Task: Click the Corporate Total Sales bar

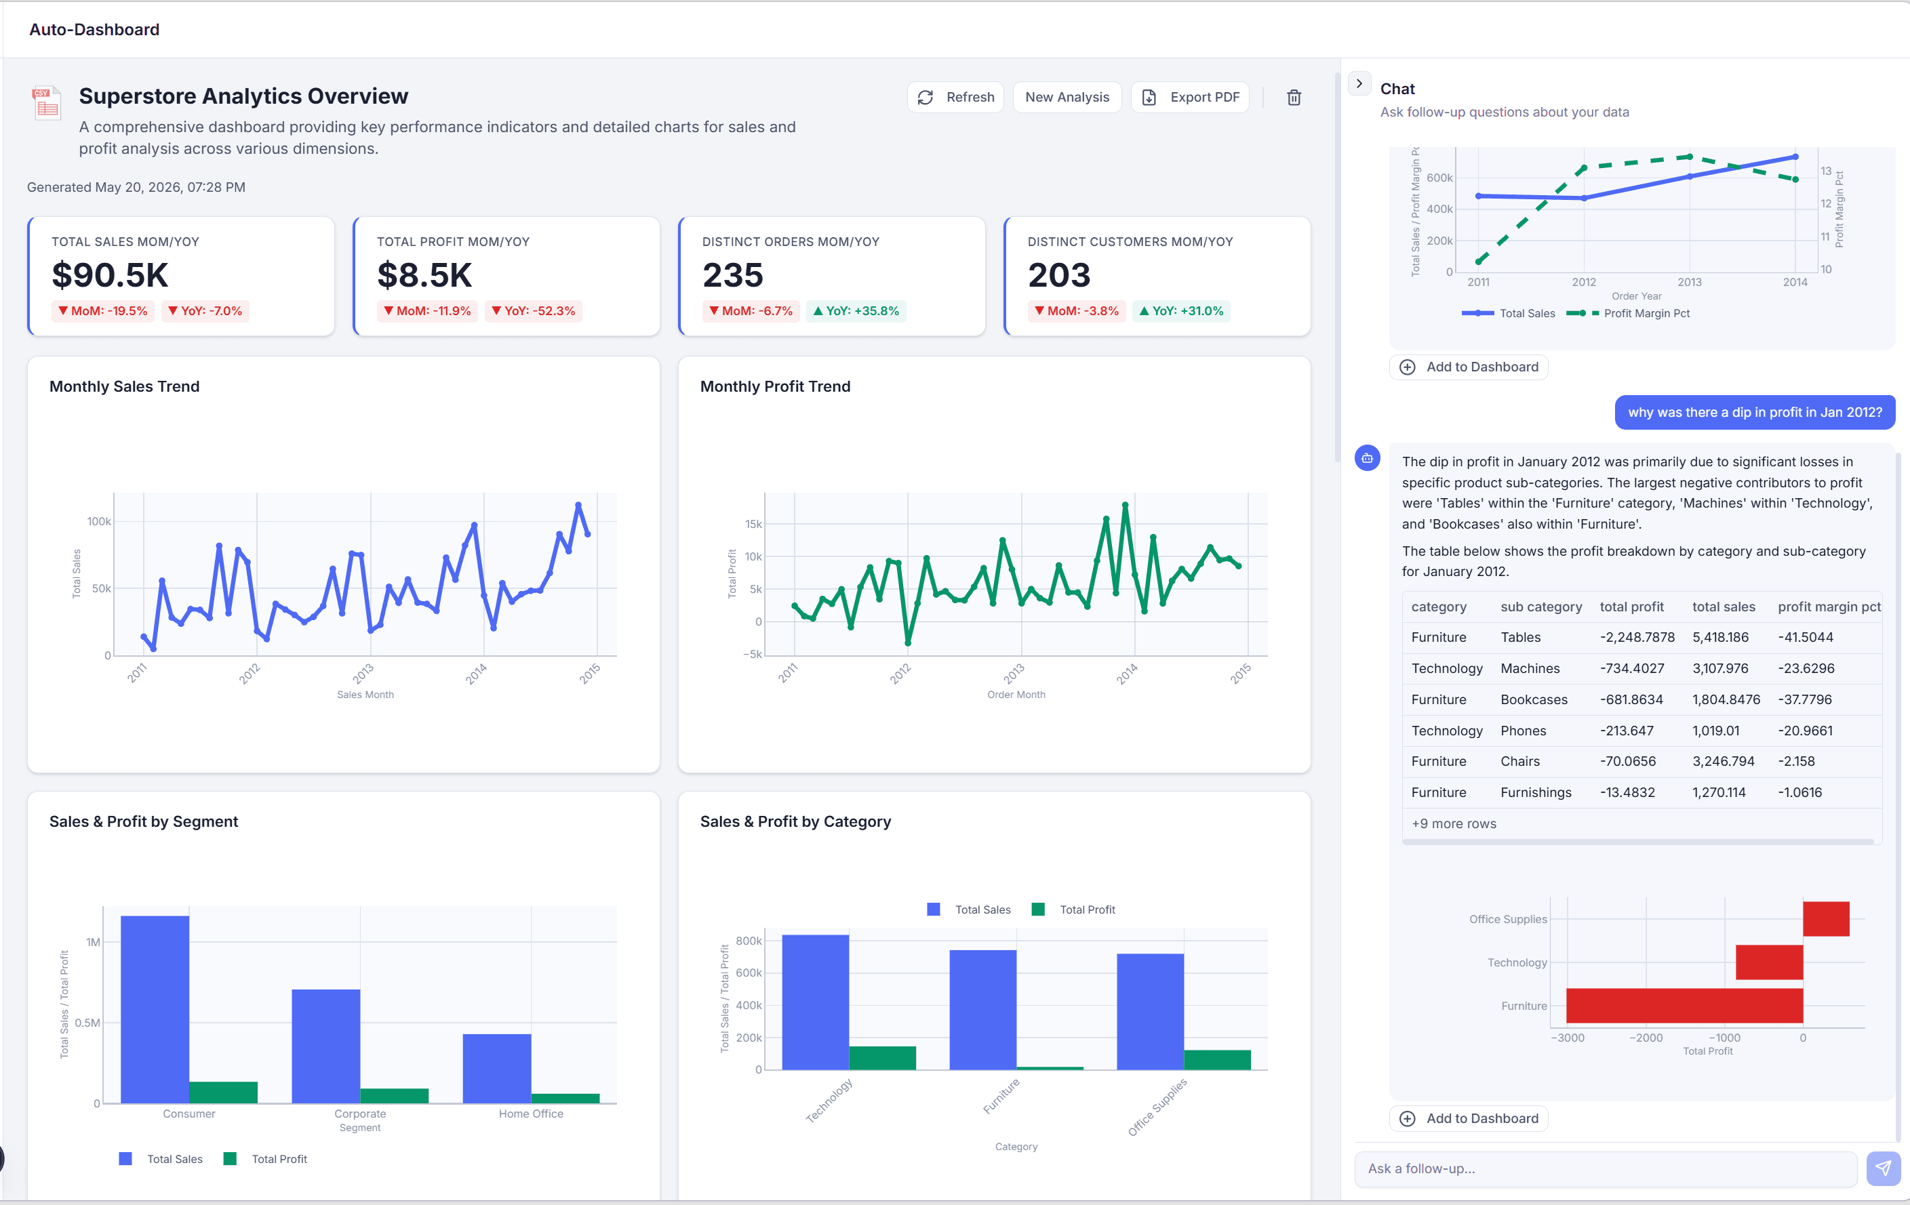Action: pyautogui.click(x=326, y=1045)
